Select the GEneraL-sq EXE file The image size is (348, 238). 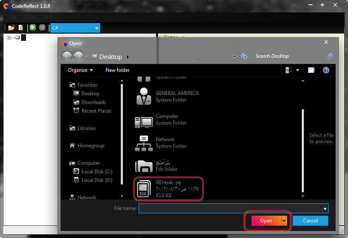click(x=169, y=188)
